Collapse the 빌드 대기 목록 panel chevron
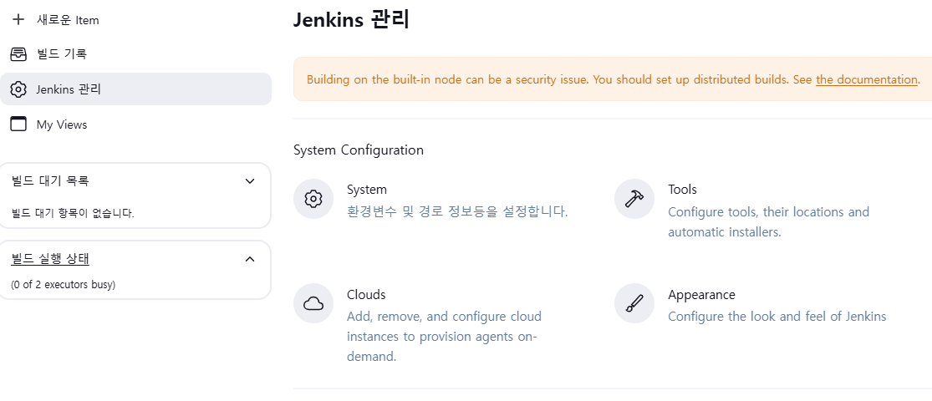 click(x=250, y=181)
